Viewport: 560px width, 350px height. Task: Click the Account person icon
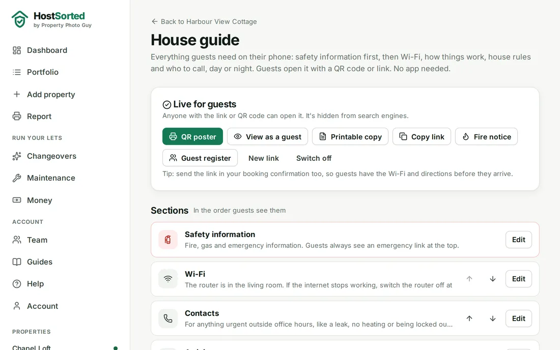tap(17, 306)
